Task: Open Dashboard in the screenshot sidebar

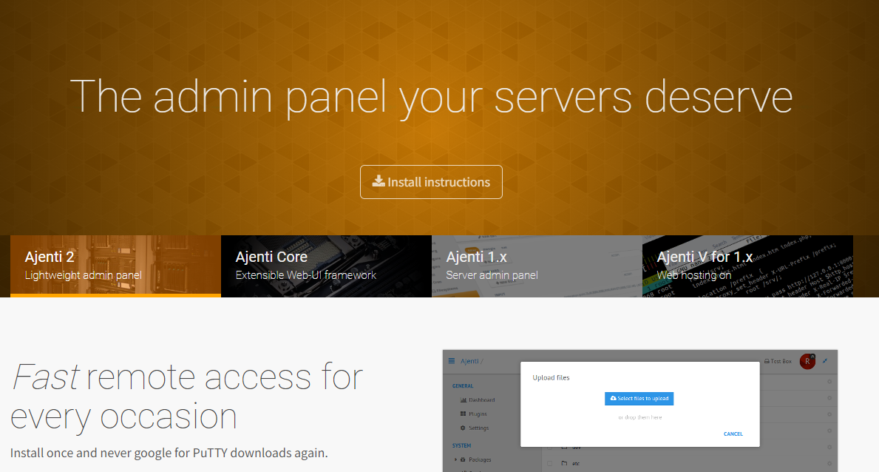Action: point(478,400)
